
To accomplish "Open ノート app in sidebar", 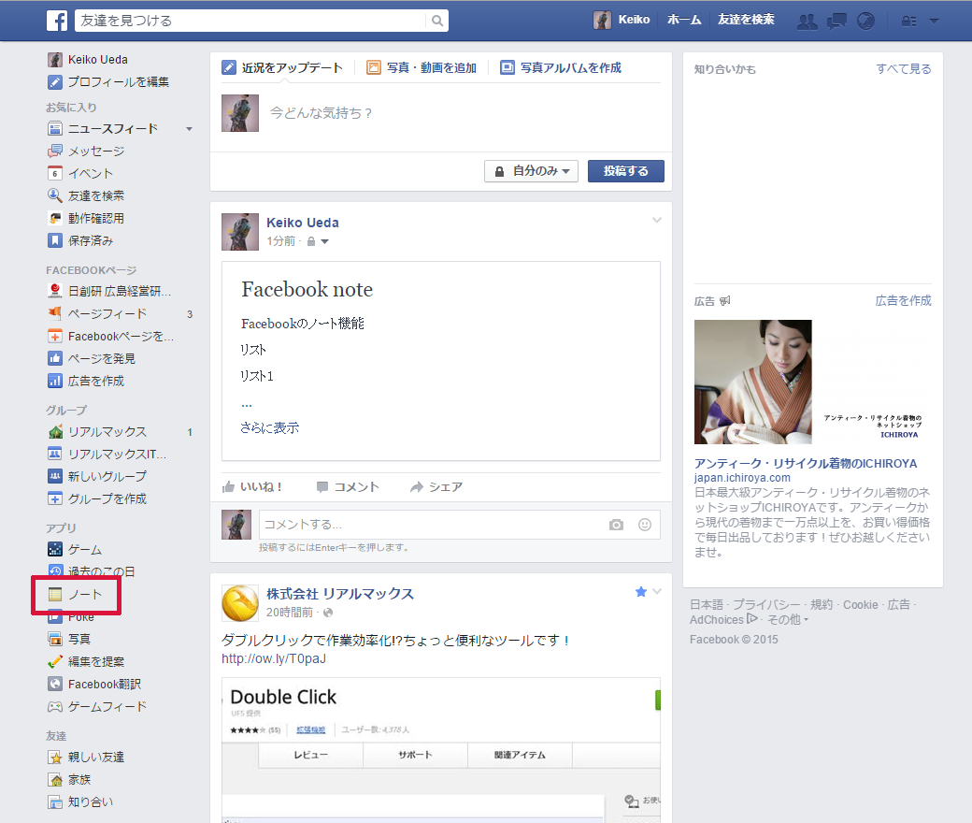I will point(75,594).
